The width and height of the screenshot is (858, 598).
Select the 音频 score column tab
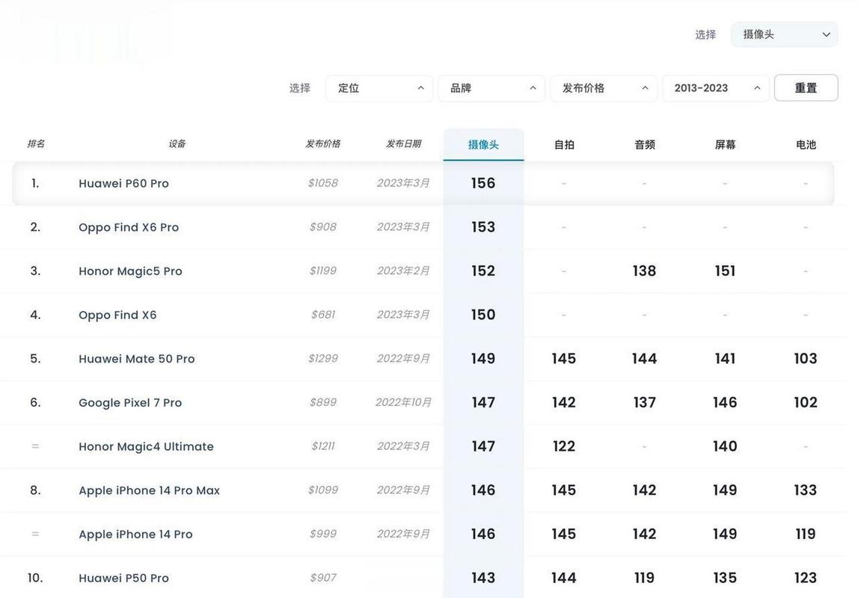tap(644, 145)
